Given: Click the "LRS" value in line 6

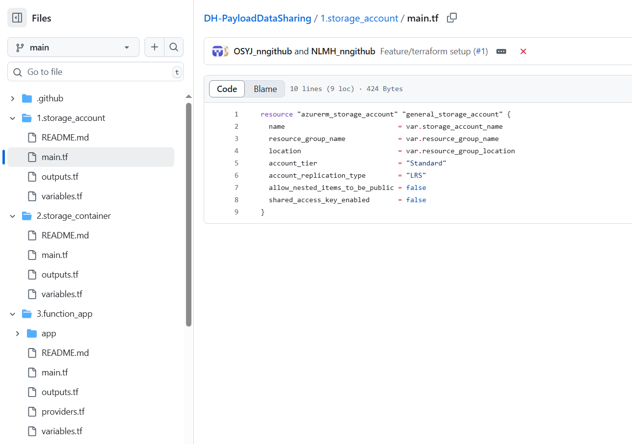Looking at the screenshot, I should (416, 175).
